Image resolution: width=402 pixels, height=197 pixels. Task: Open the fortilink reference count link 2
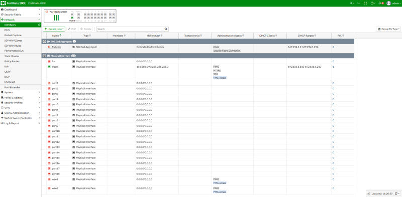point(333,47)
